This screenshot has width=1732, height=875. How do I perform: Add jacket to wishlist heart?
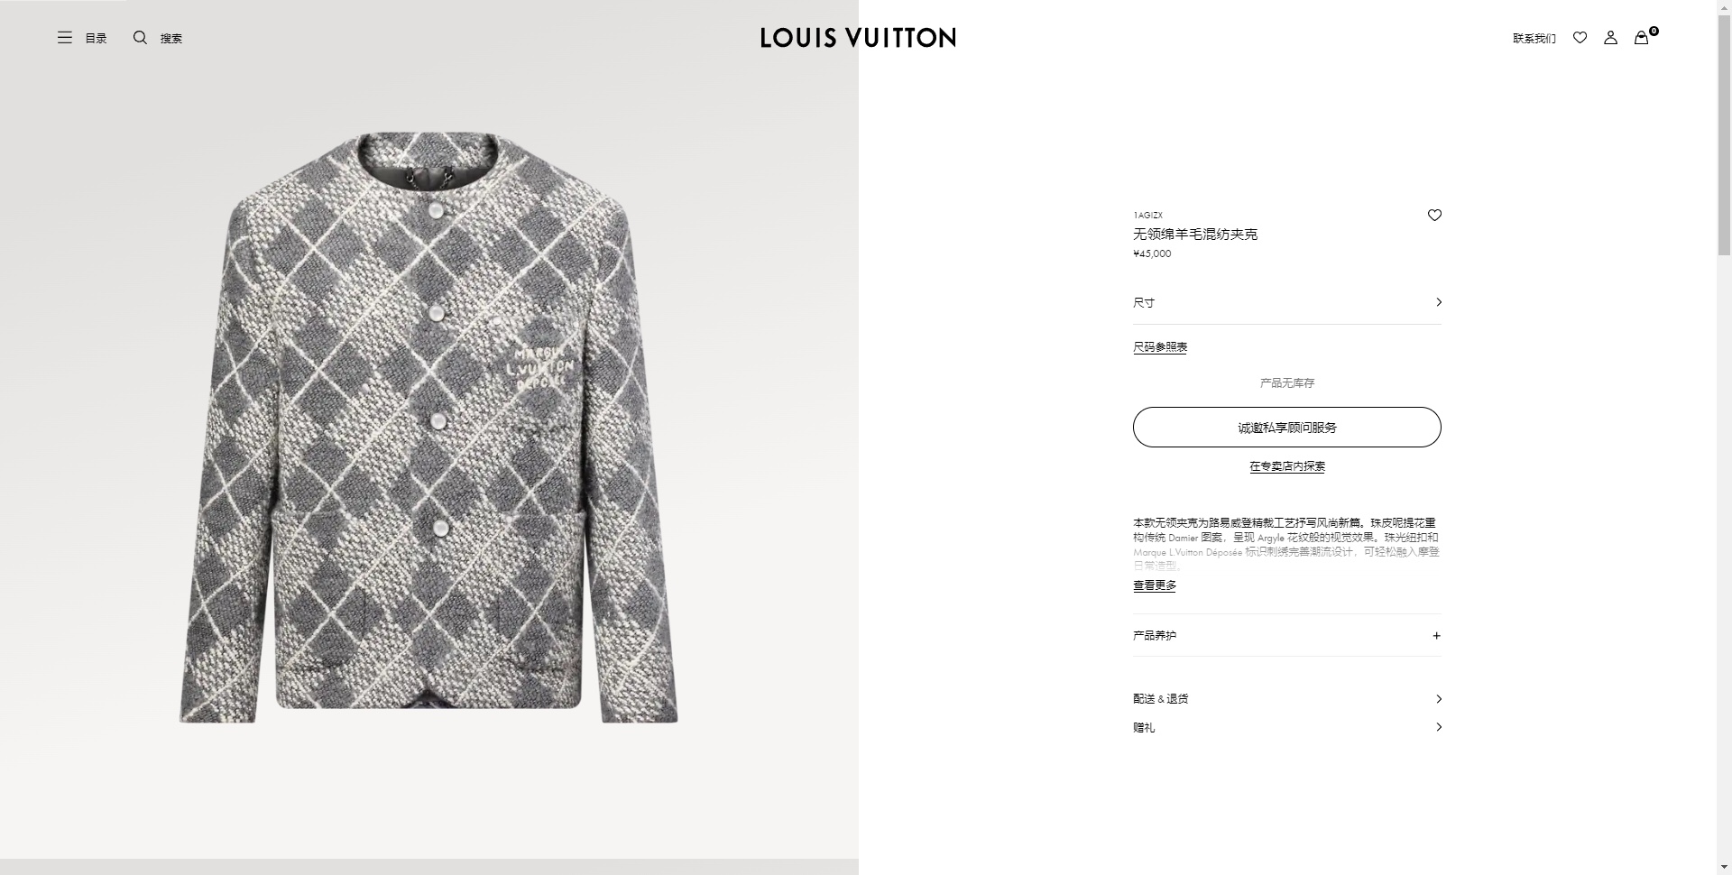[x=1434, y=216]
